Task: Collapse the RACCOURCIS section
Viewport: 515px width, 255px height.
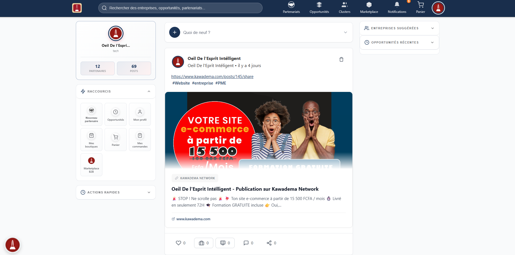Action: click(149, 91)
